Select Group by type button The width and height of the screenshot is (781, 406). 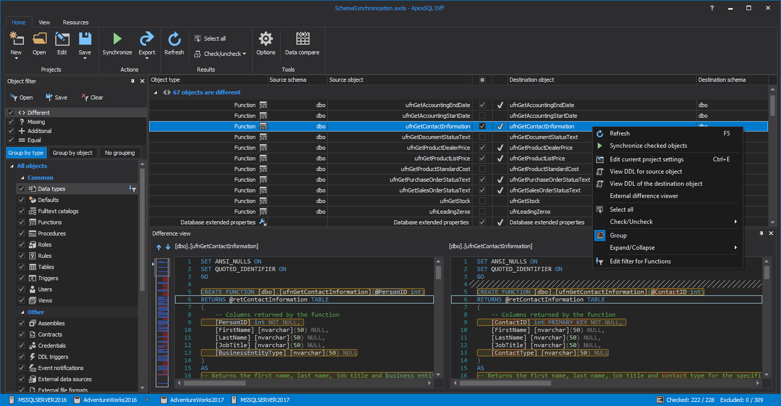(x=26, y=153)
